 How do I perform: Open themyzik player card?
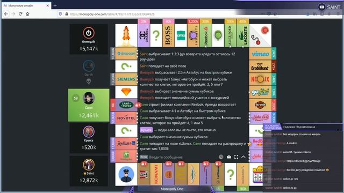89,39
